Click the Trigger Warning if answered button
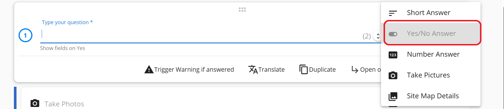 (x=189, y=69)
